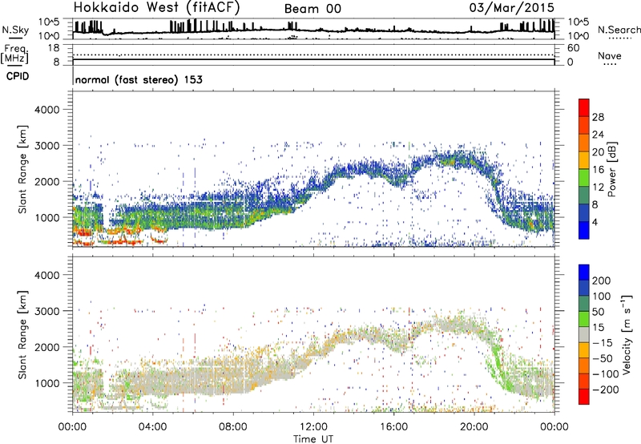The image size is (641, 444).
Task: Click the "18" frequency axis tick label
Action: (54, 47)
